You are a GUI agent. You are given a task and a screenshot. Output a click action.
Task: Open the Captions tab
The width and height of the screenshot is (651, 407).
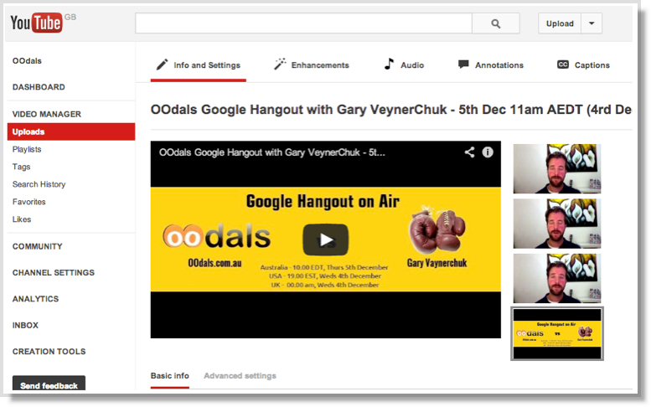point(583,65)
